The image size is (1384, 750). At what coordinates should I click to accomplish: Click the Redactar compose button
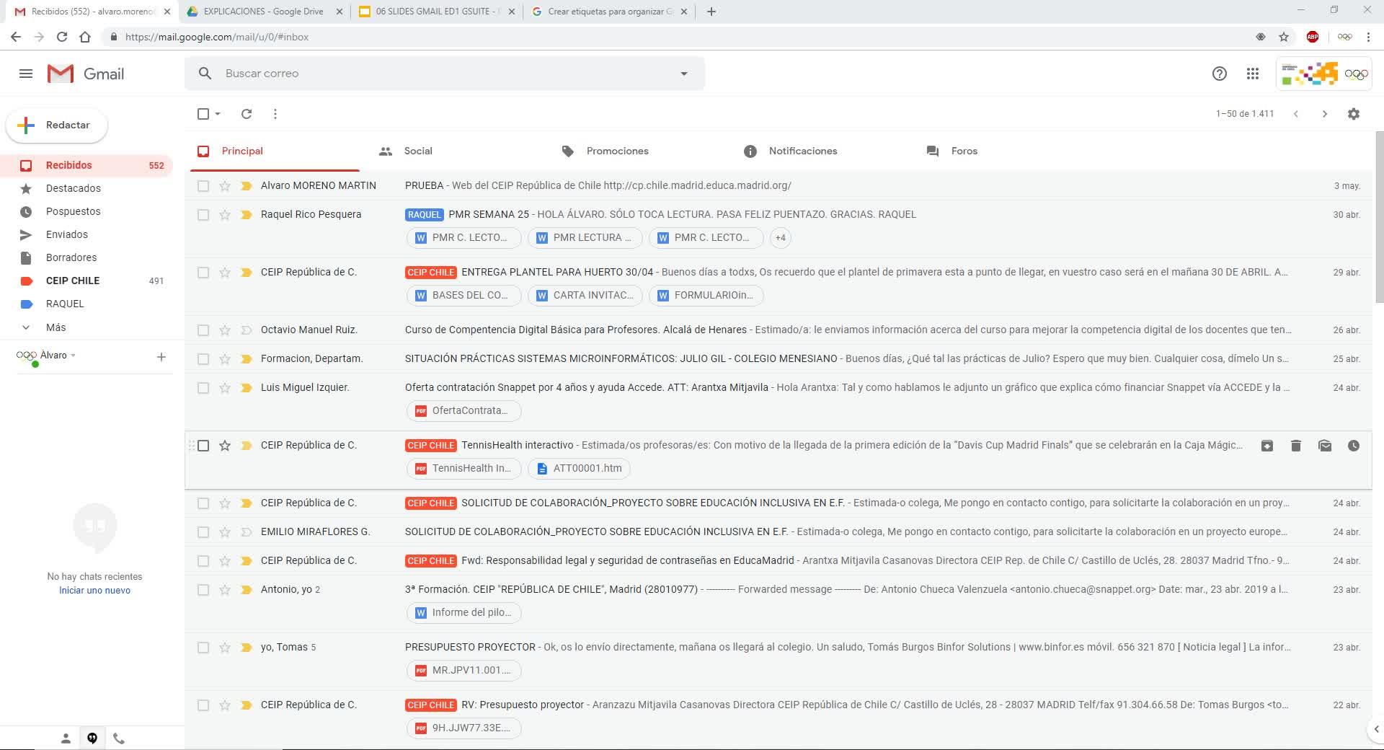(57, 125)
